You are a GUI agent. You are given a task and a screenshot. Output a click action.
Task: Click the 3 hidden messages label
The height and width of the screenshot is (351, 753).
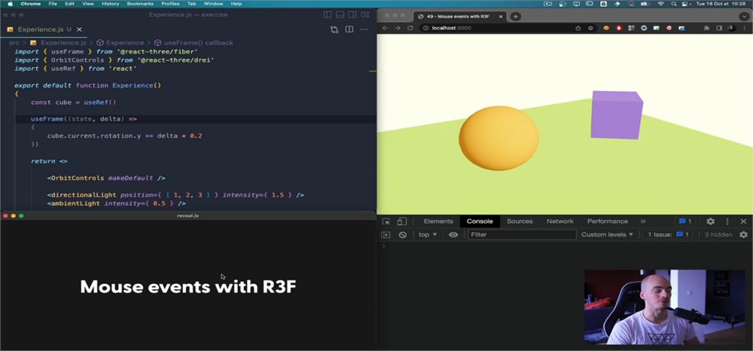point(718,235)
